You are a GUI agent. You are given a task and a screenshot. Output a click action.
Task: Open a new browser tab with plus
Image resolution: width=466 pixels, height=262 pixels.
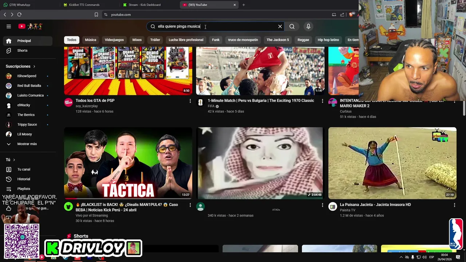[x=244, y=5]
